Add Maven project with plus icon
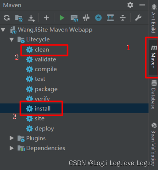The image size is (158, 170). [x=46, y=18]
